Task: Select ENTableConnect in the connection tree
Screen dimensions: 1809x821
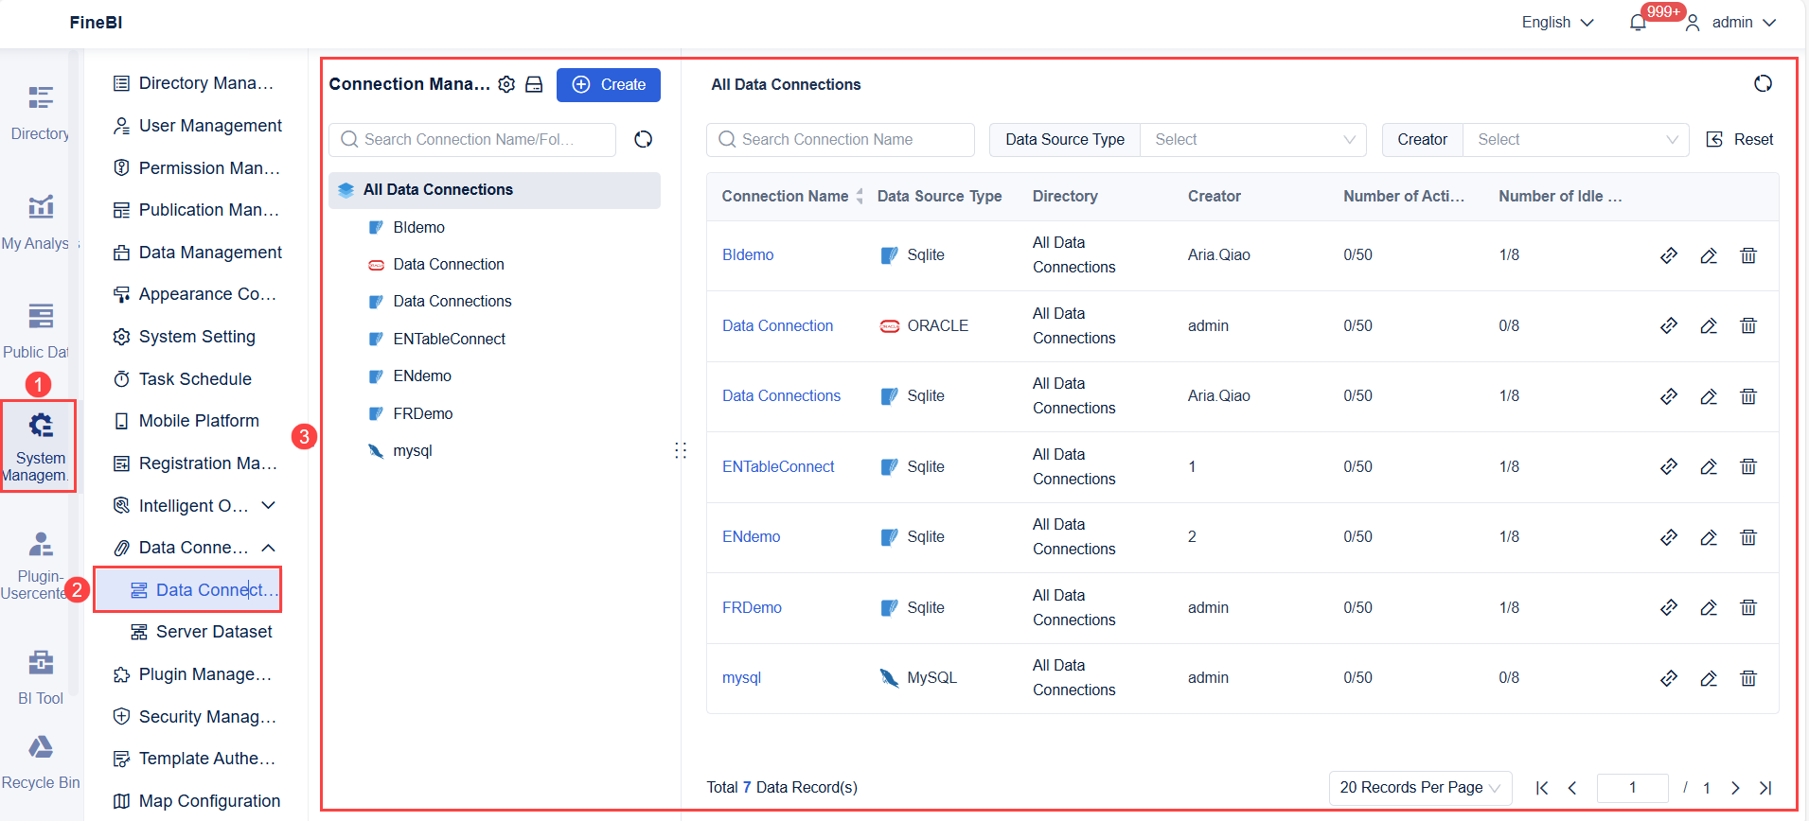Action: 449,340
